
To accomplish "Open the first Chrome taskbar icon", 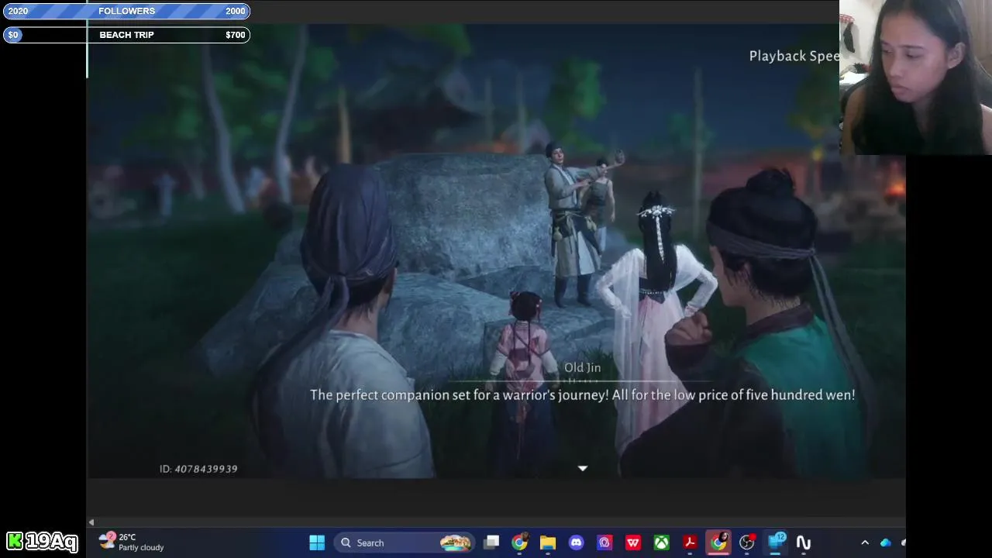I will point(519,542).
